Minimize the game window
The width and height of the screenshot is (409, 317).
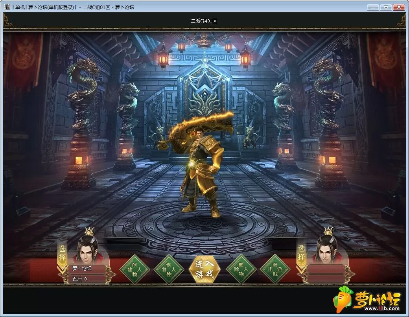pyautogui.click(x=373, y=7)
